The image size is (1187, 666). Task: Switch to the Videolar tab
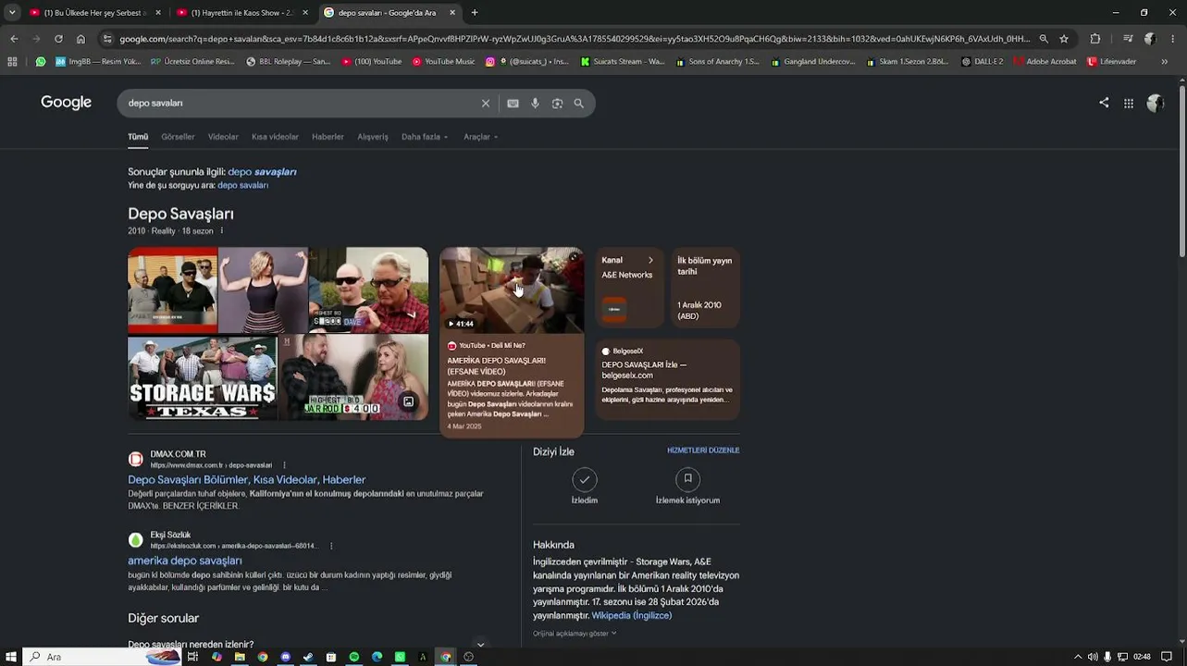(223, 137)
